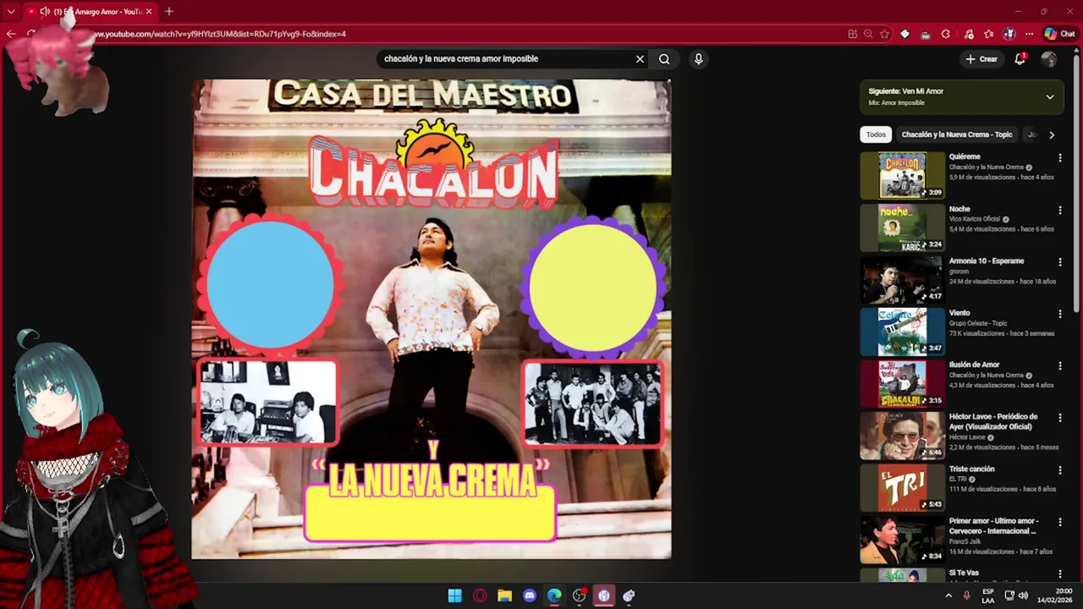Open YouTube account avatar menu
Image resolution: width=1083 pixels, height=609 pixels.
[x=1049, y=59]
